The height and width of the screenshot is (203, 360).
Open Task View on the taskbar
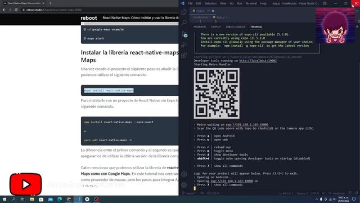[x=22, y=199]
